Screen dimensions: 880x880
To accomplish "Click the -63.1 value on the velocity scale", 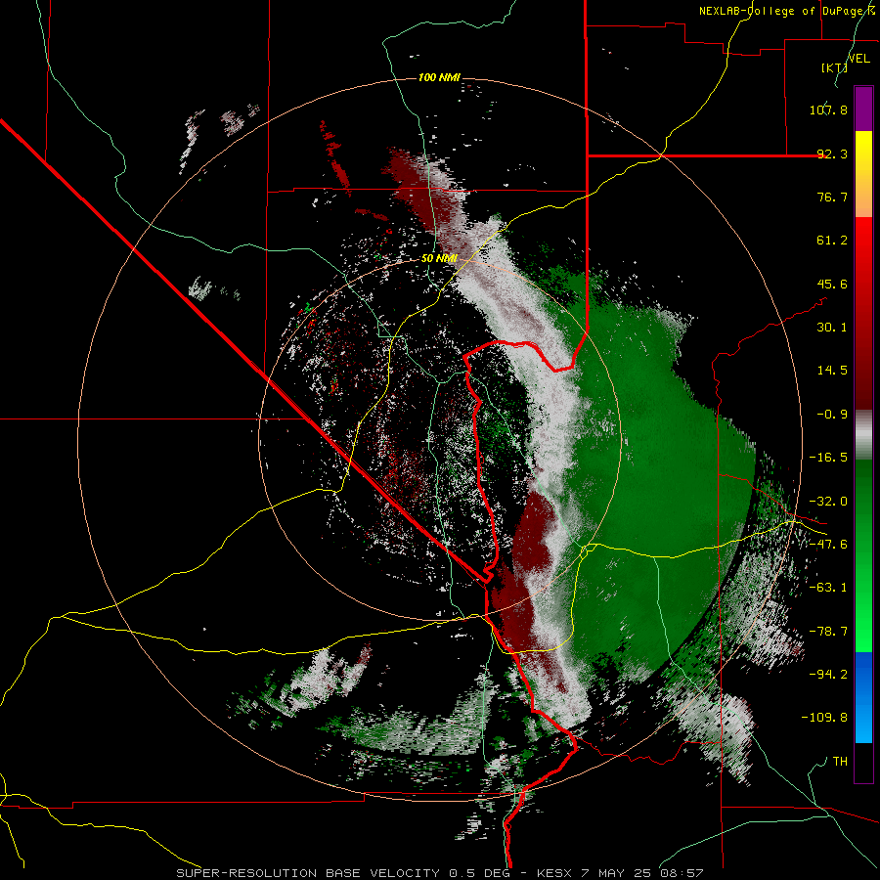I will point(828,588).
